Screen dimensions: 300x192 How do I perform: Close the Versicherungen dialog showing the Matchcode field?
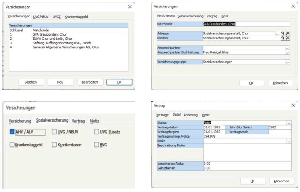pyautogui.click(x=293, y=6)
